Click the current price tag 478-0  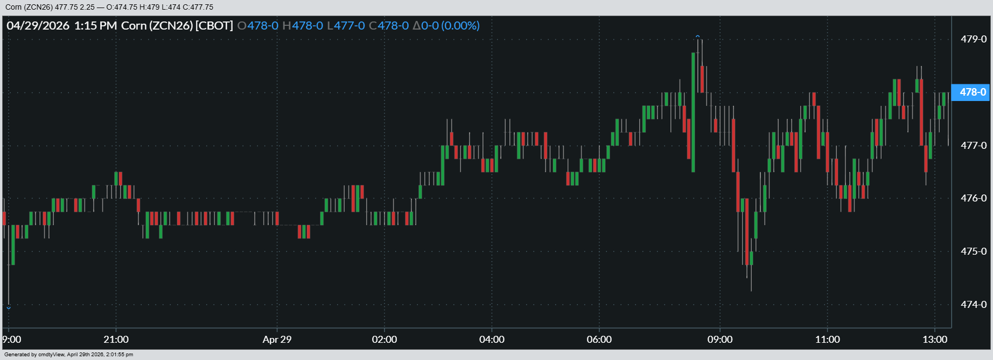[x=970, y=92]
